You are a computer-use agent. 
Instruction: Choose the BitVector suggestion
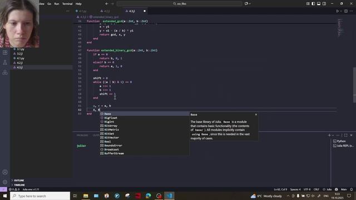(x=144, y=138)
